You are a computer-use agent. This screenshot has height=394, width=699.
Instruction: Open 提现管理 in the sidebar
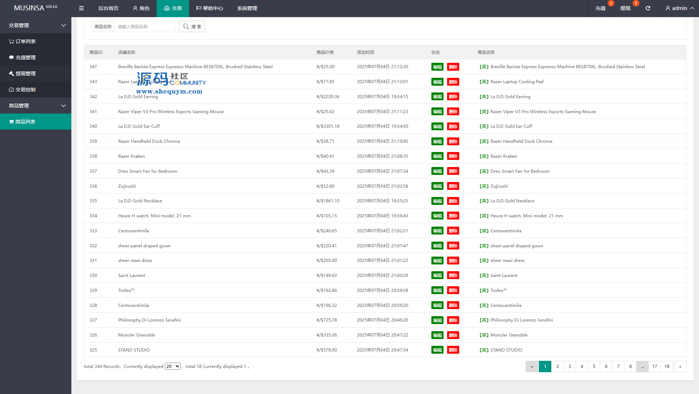point(25,74)
